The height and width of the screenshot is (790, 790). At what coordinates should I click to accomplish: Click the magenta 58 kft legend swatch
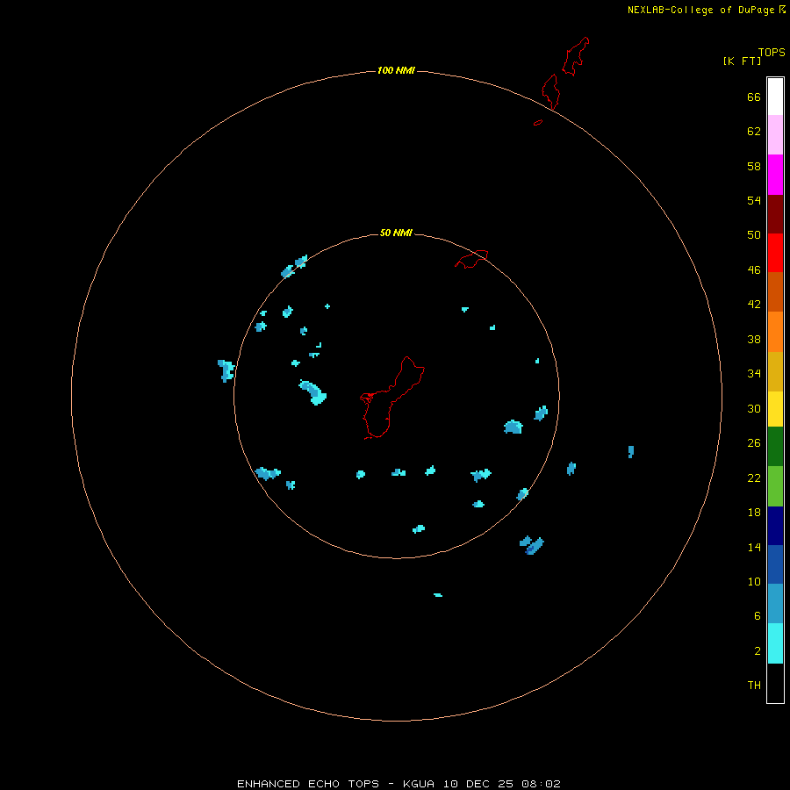(x=775, y=175)
